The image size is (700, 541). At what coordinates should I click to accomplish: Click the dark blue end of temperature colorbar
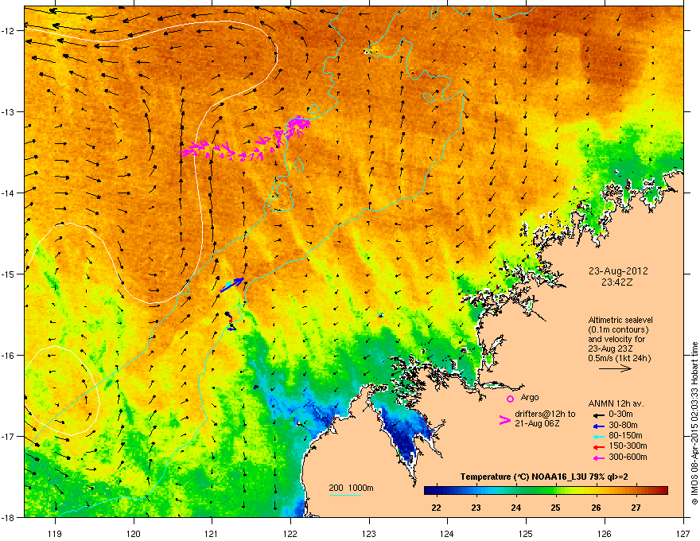coord(430,491)
